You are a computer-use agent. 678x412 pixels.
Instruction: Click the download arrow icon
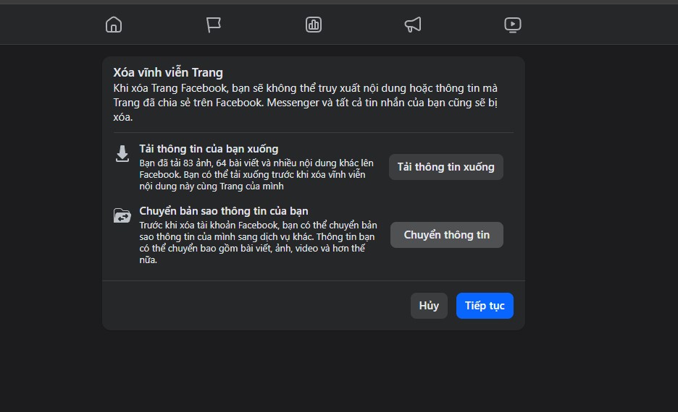coord(122,154)
